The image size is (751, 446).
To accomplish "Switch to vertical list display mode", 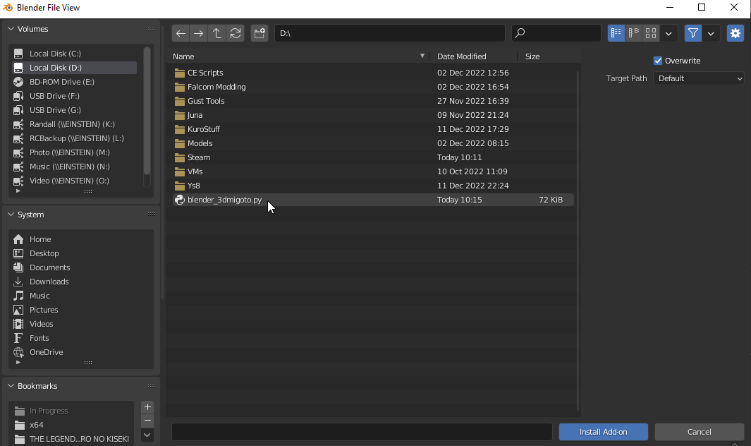I will [616, 33].
